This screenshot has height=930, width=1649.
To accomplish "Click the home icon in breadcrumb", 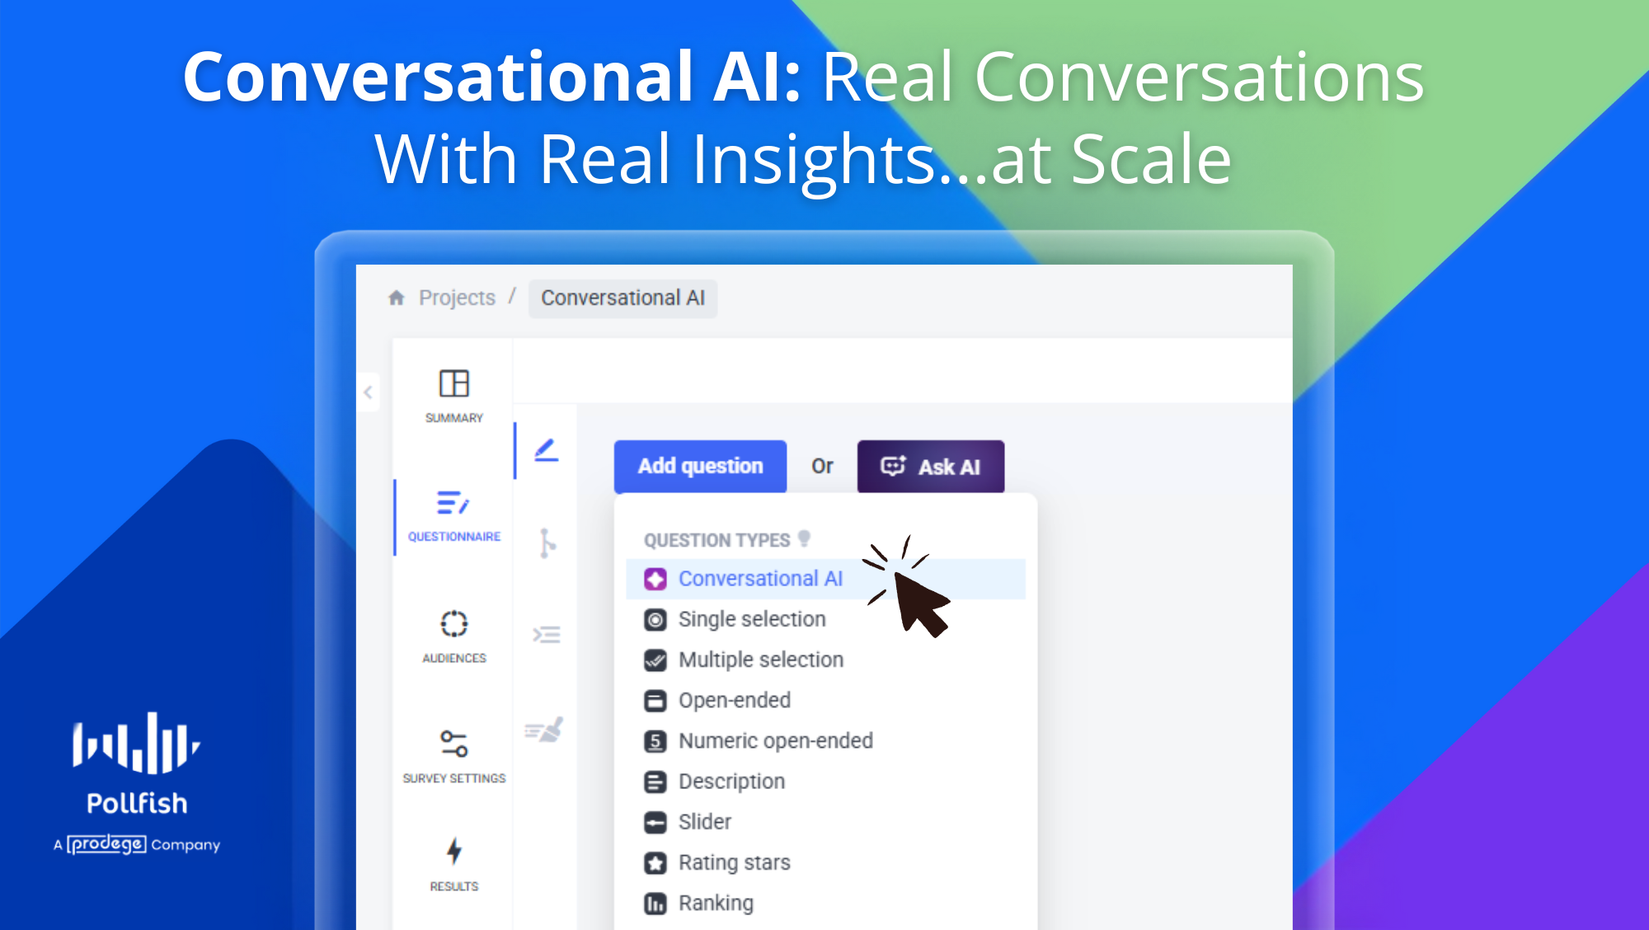I will (397, 298).
